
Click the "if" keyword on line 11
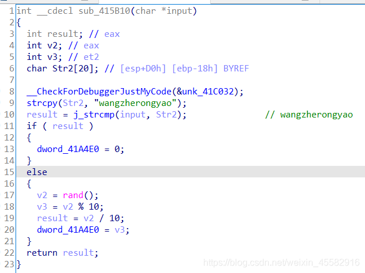pos(32,126)
